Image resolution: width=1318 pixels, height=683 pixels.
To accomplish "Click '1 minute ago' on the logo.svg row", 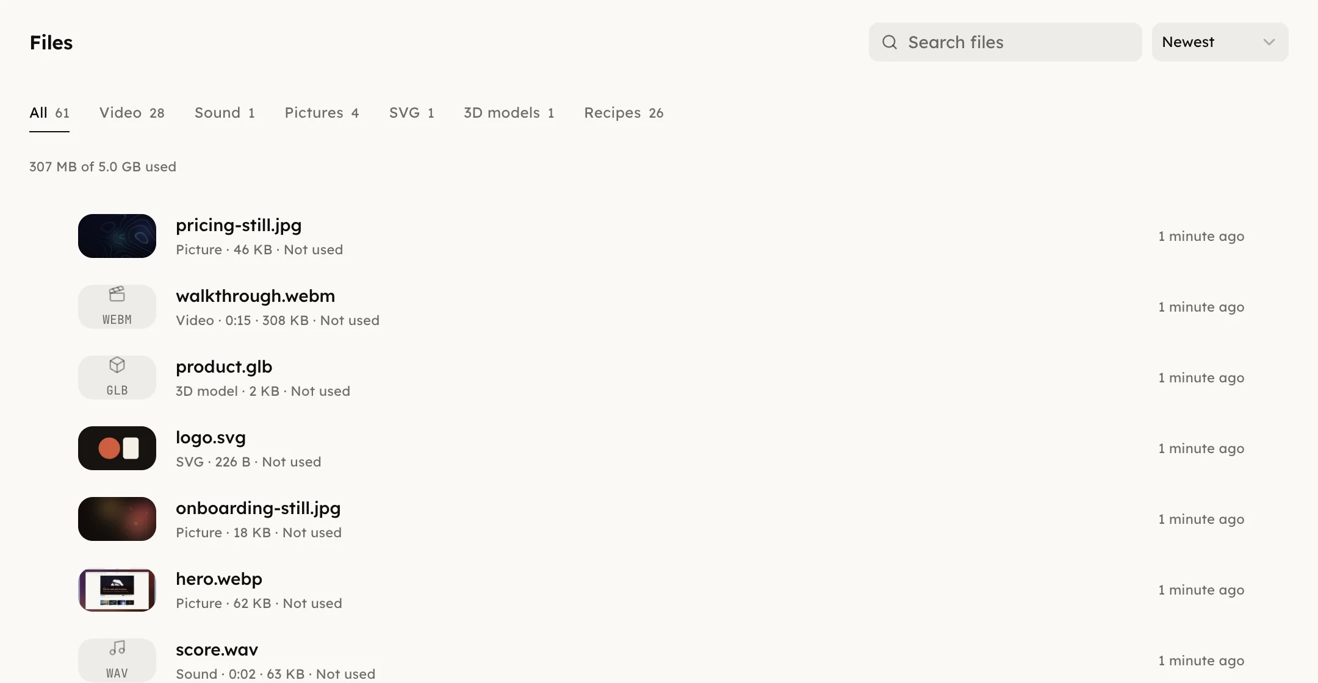I will click(1201, 448).
